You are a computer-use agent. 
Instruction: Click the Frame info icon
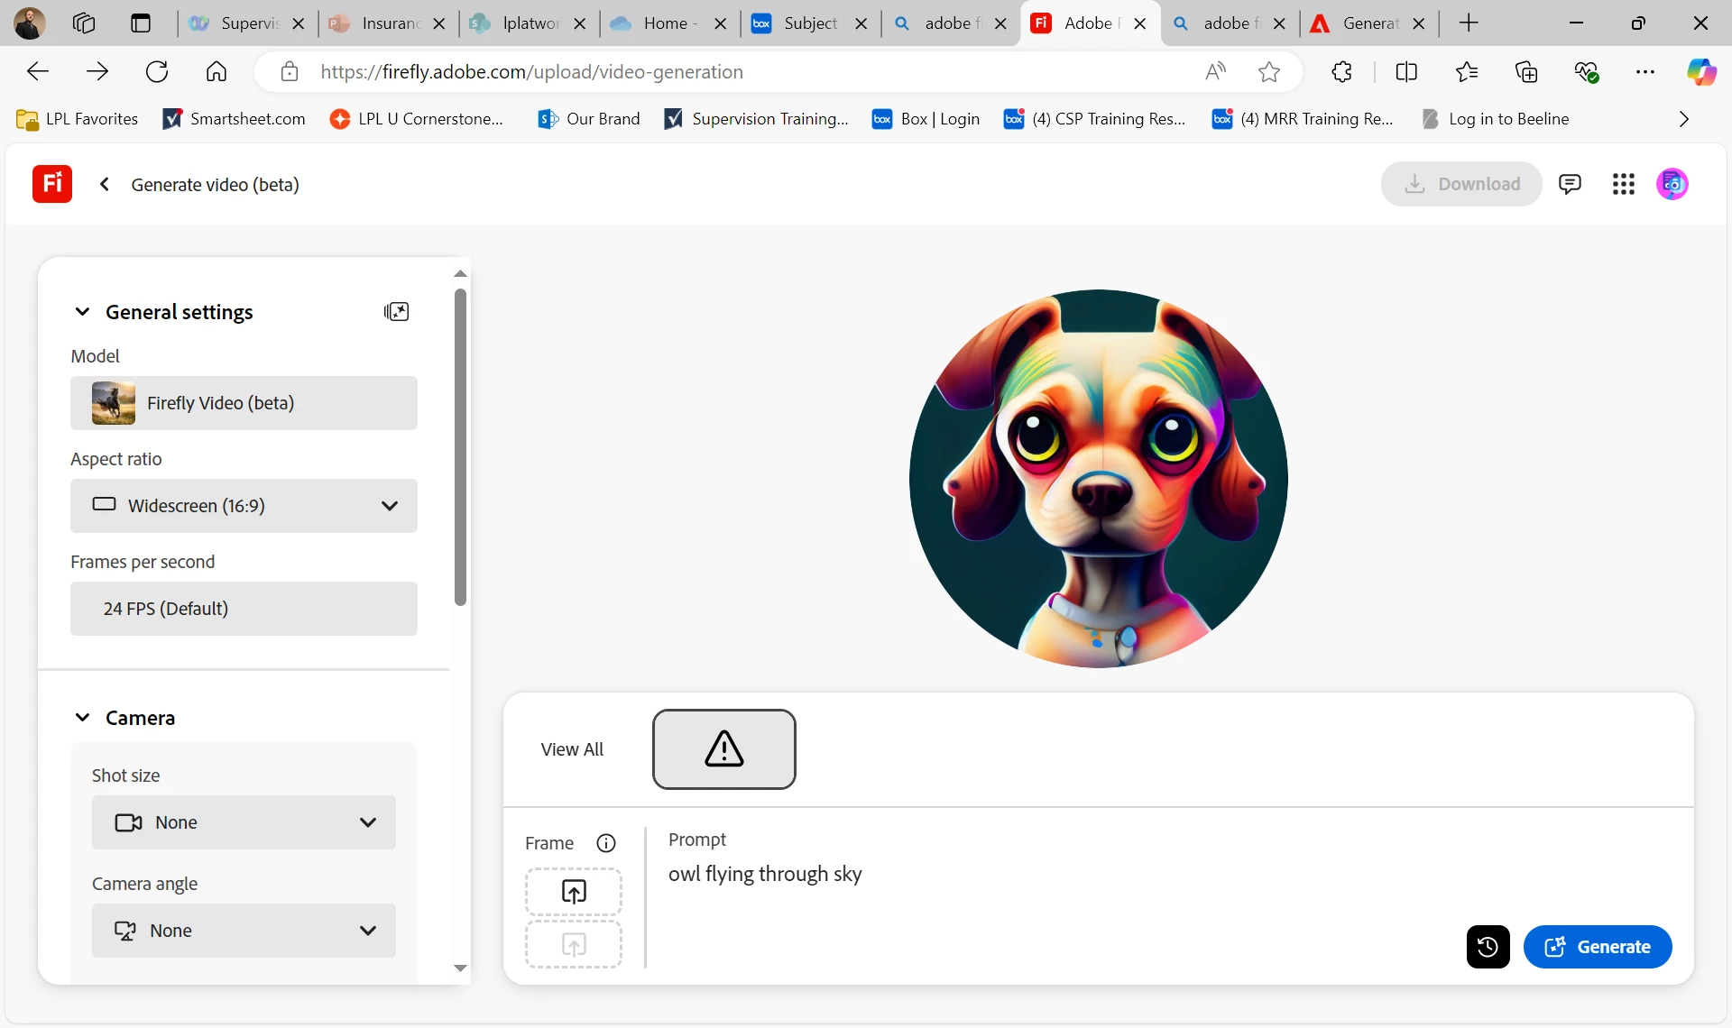606,843
